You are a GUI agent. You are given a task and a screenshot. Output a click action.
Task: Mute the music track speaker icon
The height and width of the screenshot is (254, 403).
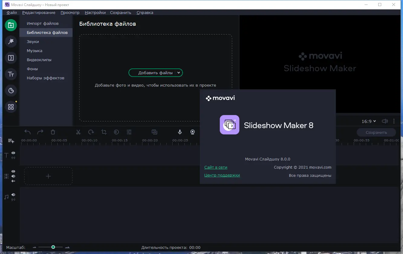(x=13, y=194)
